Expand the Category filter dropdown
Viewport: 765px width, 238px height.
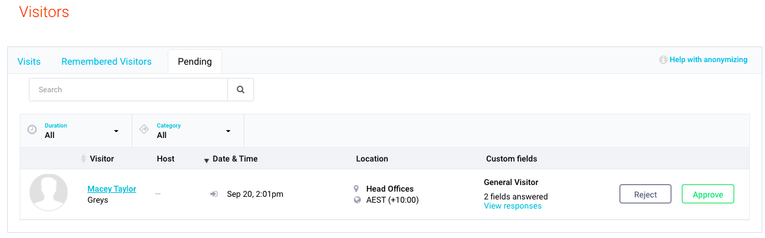pyautogui.click(x=188, y=130)
